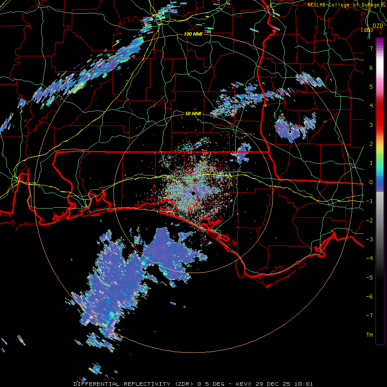Click the 7 value on the dB scale
Image resolution: width=387 pixels, height=387 pixels.
coord(371,48)
